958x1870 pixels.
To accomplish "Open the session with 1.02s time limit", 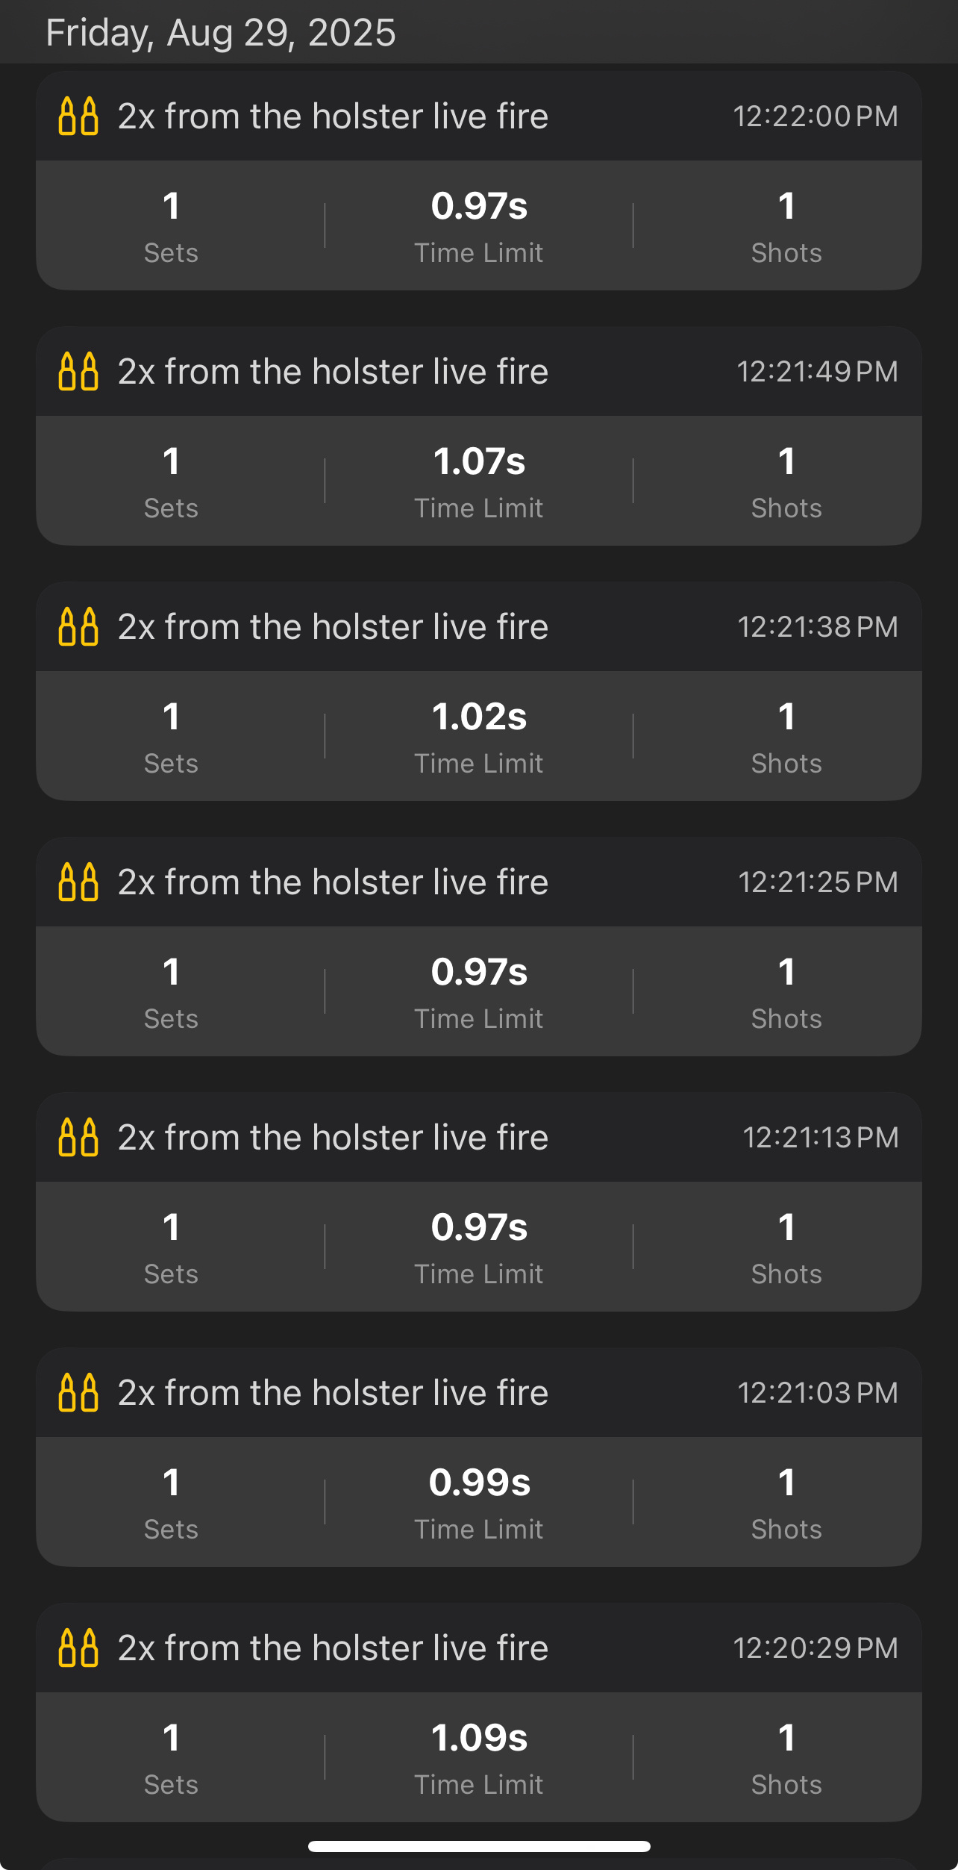I will (479, 691).
